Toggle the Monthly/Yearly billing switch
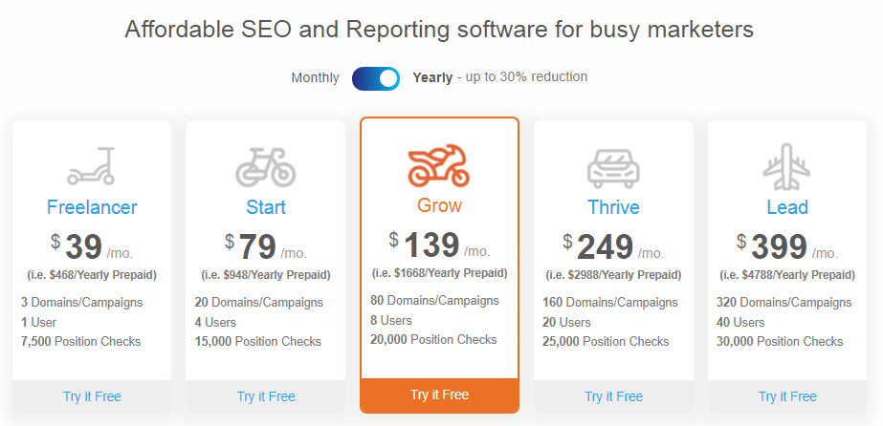The height and width of the screenshot is (426, 883). click(376, 78)
